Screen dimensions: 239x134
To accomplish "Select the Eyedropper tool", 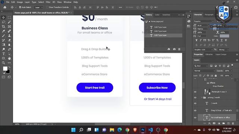I will 3,31.
